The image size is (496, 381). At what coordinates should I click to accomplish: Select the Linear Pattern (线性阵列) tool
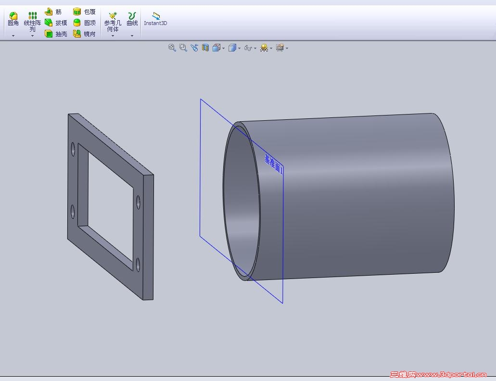32,22
